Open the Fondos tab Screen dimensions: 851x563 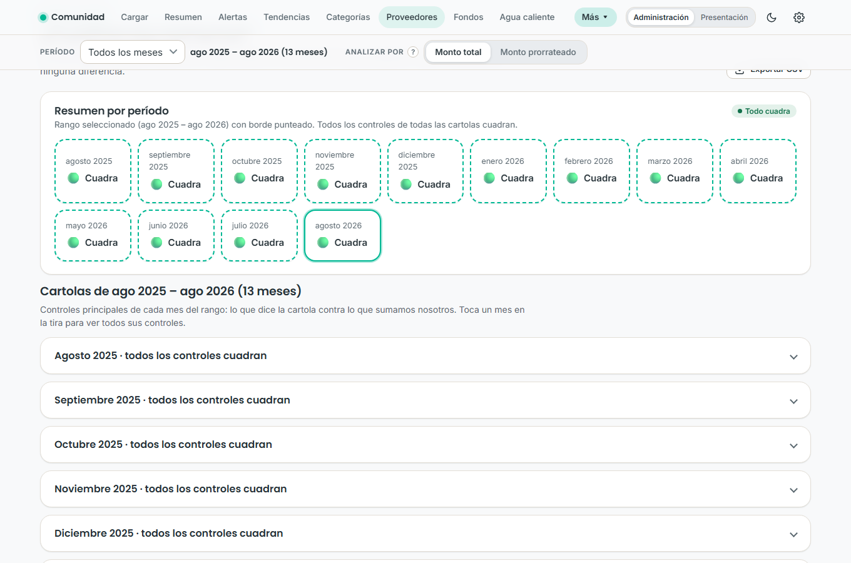coord(469,17)
